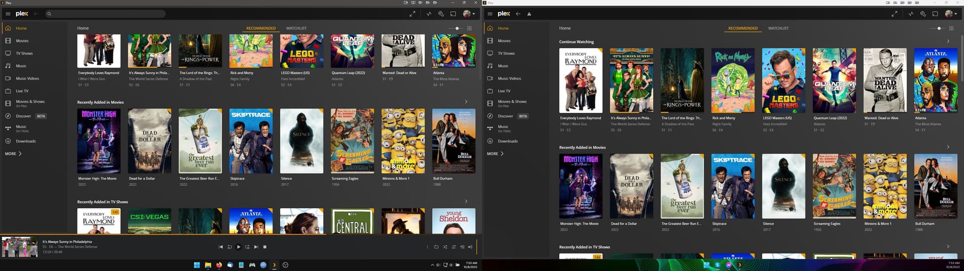Open the hamburger menu in left Plex window
964x271 pixels.
point(8,14)
